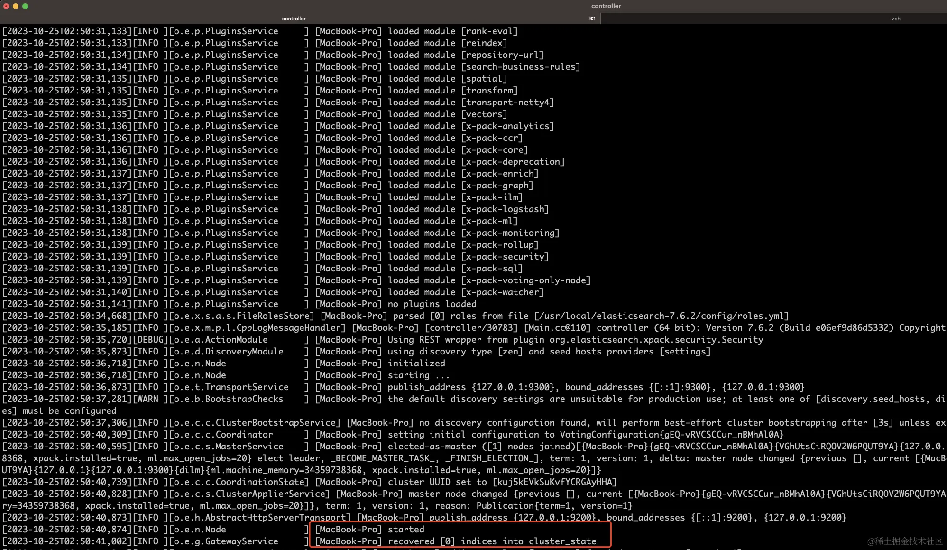The height and width of the screenshot is (550, 947).
Task: Click the cluster UUID value kuj5kEVkSuKvfYCRGAyHHA
Action: [x=554, y=482]
